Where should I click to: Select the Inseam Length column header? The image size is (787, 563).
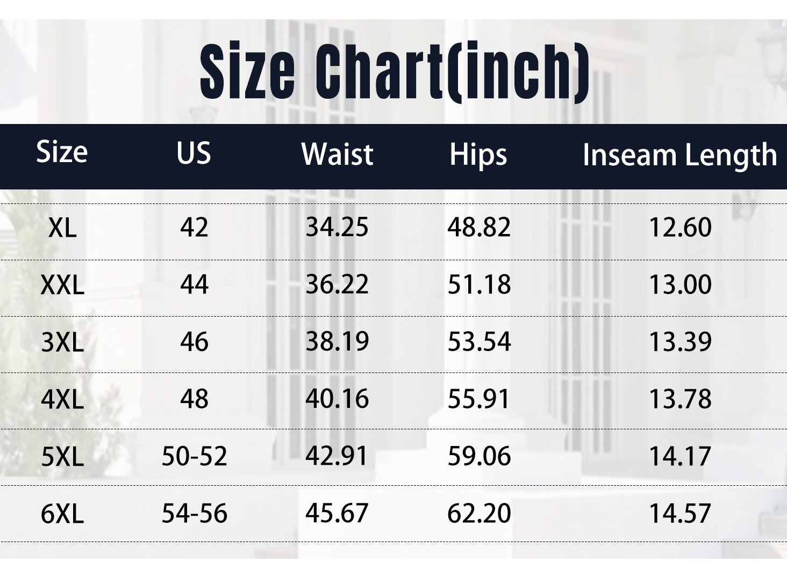click(680, 156)
